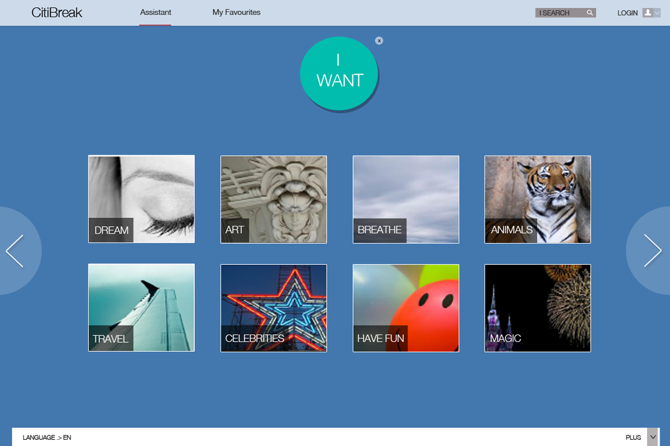Choose the HAVE FUN tile

pyautogui.click(x=406, y=308)
